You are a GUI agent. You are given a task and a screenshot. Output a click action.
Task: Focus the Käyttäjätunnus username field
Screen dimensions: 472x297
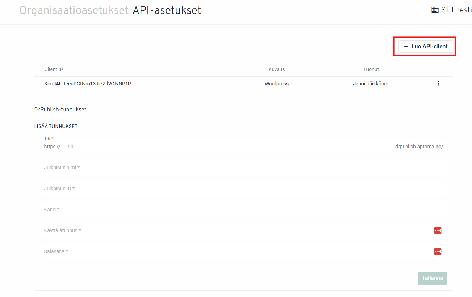tap(235, 230)
